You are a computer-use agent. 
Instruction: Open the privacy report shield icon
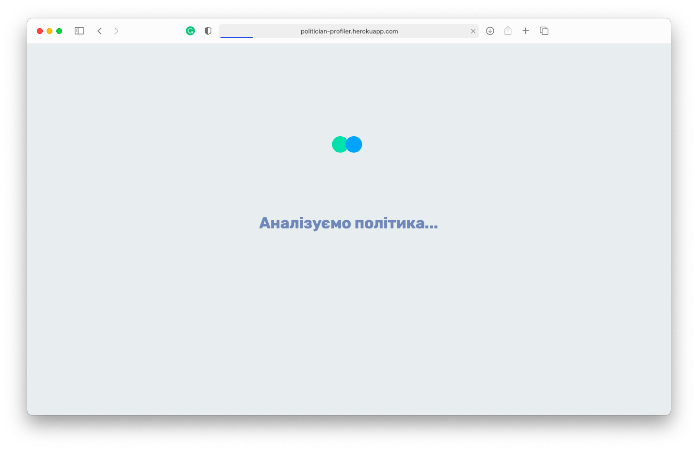tap(208, 31)
